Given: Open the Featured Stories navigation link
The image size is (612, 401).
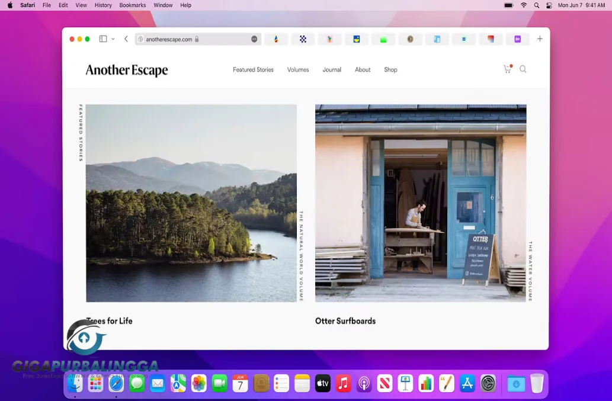Looking at the screenshot, I should click(x=253, y=69).
